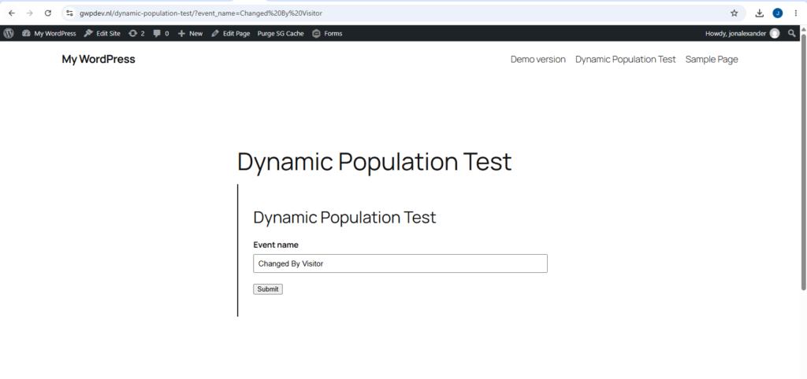Go to Demo version page

pos(537,60)
